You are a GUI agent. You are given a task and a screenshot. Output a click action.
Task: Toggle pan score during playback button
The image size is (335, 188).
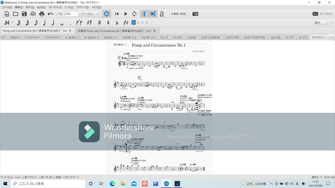pyautogui.click(x=152, y=14)
